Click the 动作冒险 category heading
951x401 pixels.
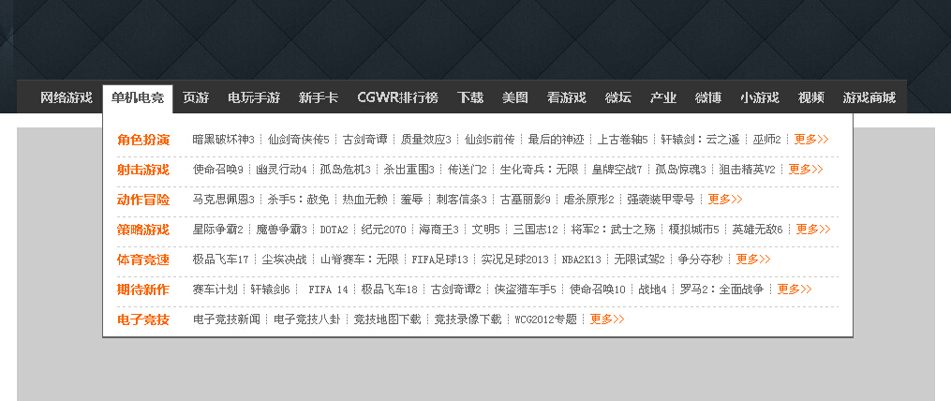coord(143,200)
